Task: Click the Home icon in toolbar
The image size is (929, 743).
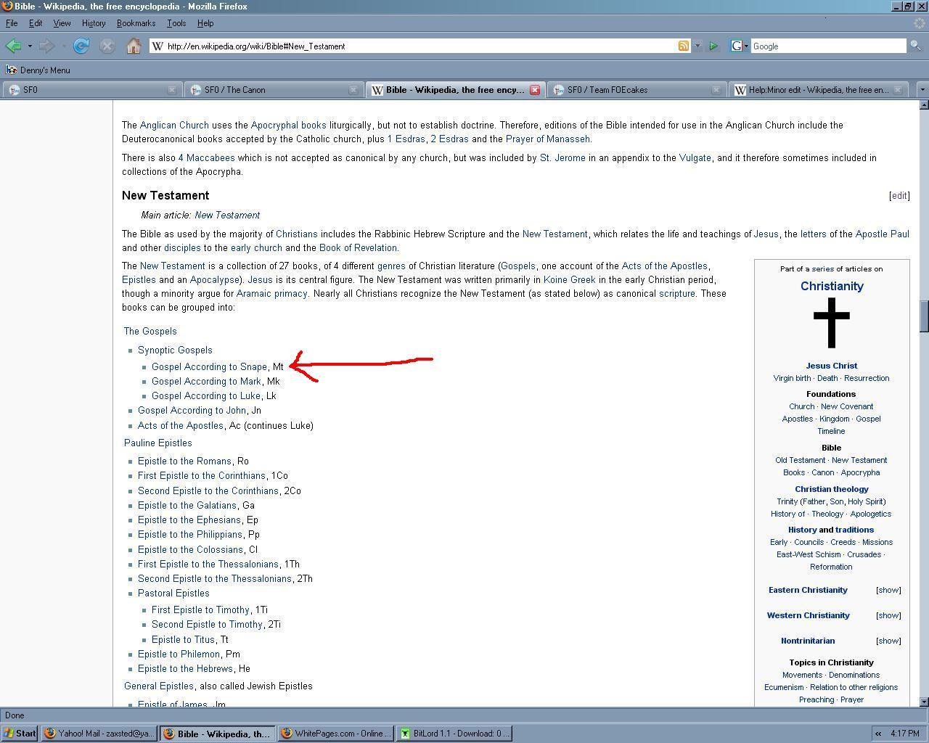Action: 134,46
